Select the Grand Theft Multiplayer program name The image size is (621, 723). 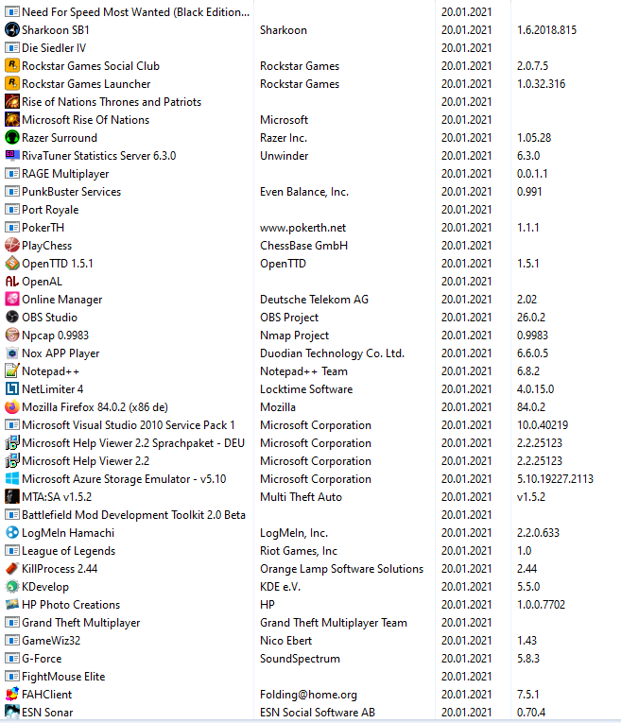[80, 623]
